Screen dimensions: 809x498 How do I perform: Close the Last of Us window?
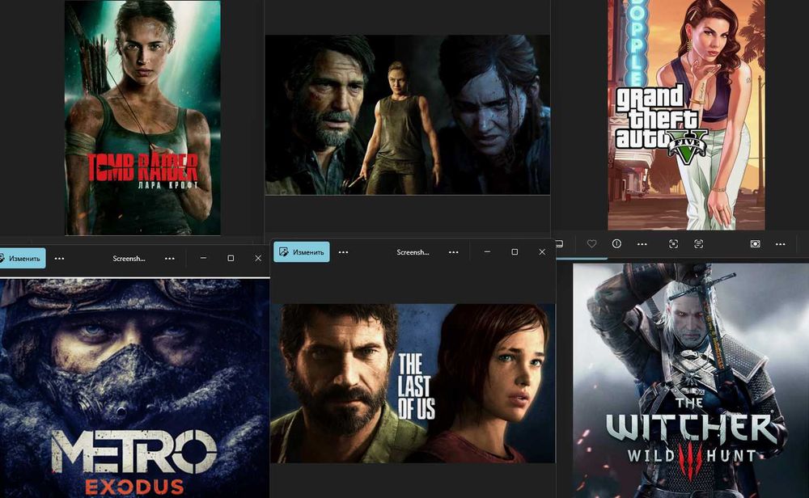(542, 251)
